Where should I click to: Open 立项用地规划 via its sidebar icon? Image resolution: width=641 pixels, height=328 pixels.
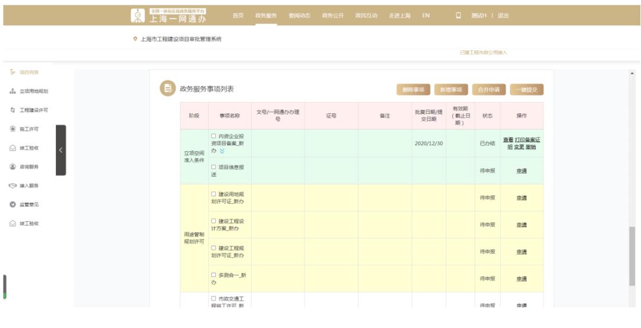coord(13,91)
